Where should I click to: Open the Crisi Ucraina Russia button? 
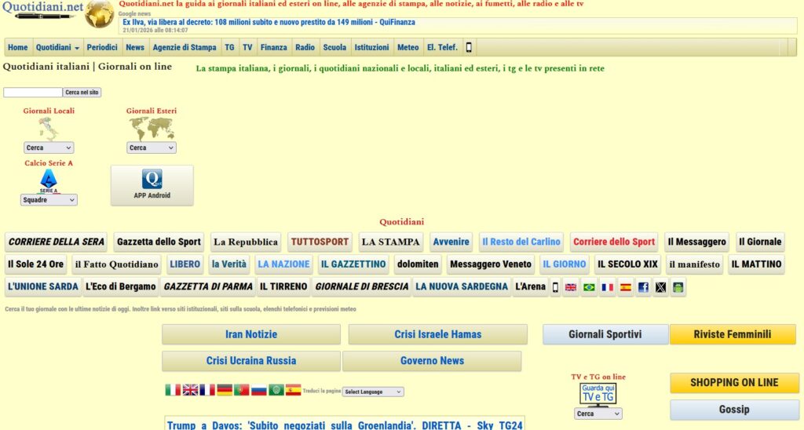tap(251, 361)
